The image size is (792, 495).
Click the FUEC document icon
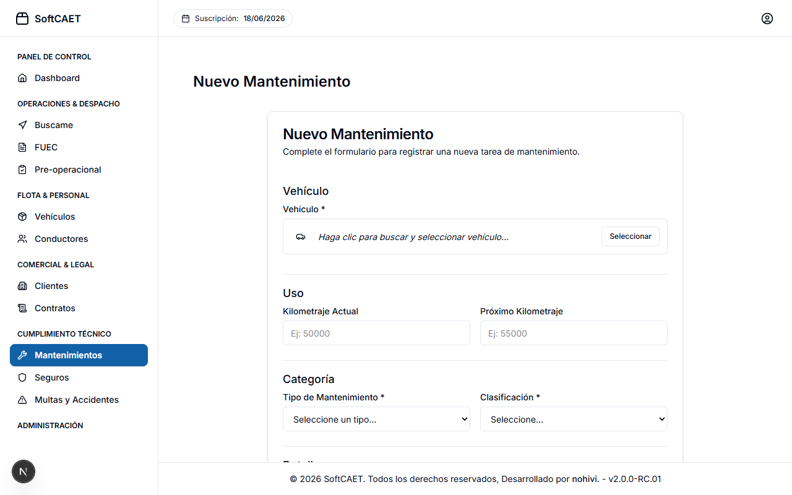point(22,147)
